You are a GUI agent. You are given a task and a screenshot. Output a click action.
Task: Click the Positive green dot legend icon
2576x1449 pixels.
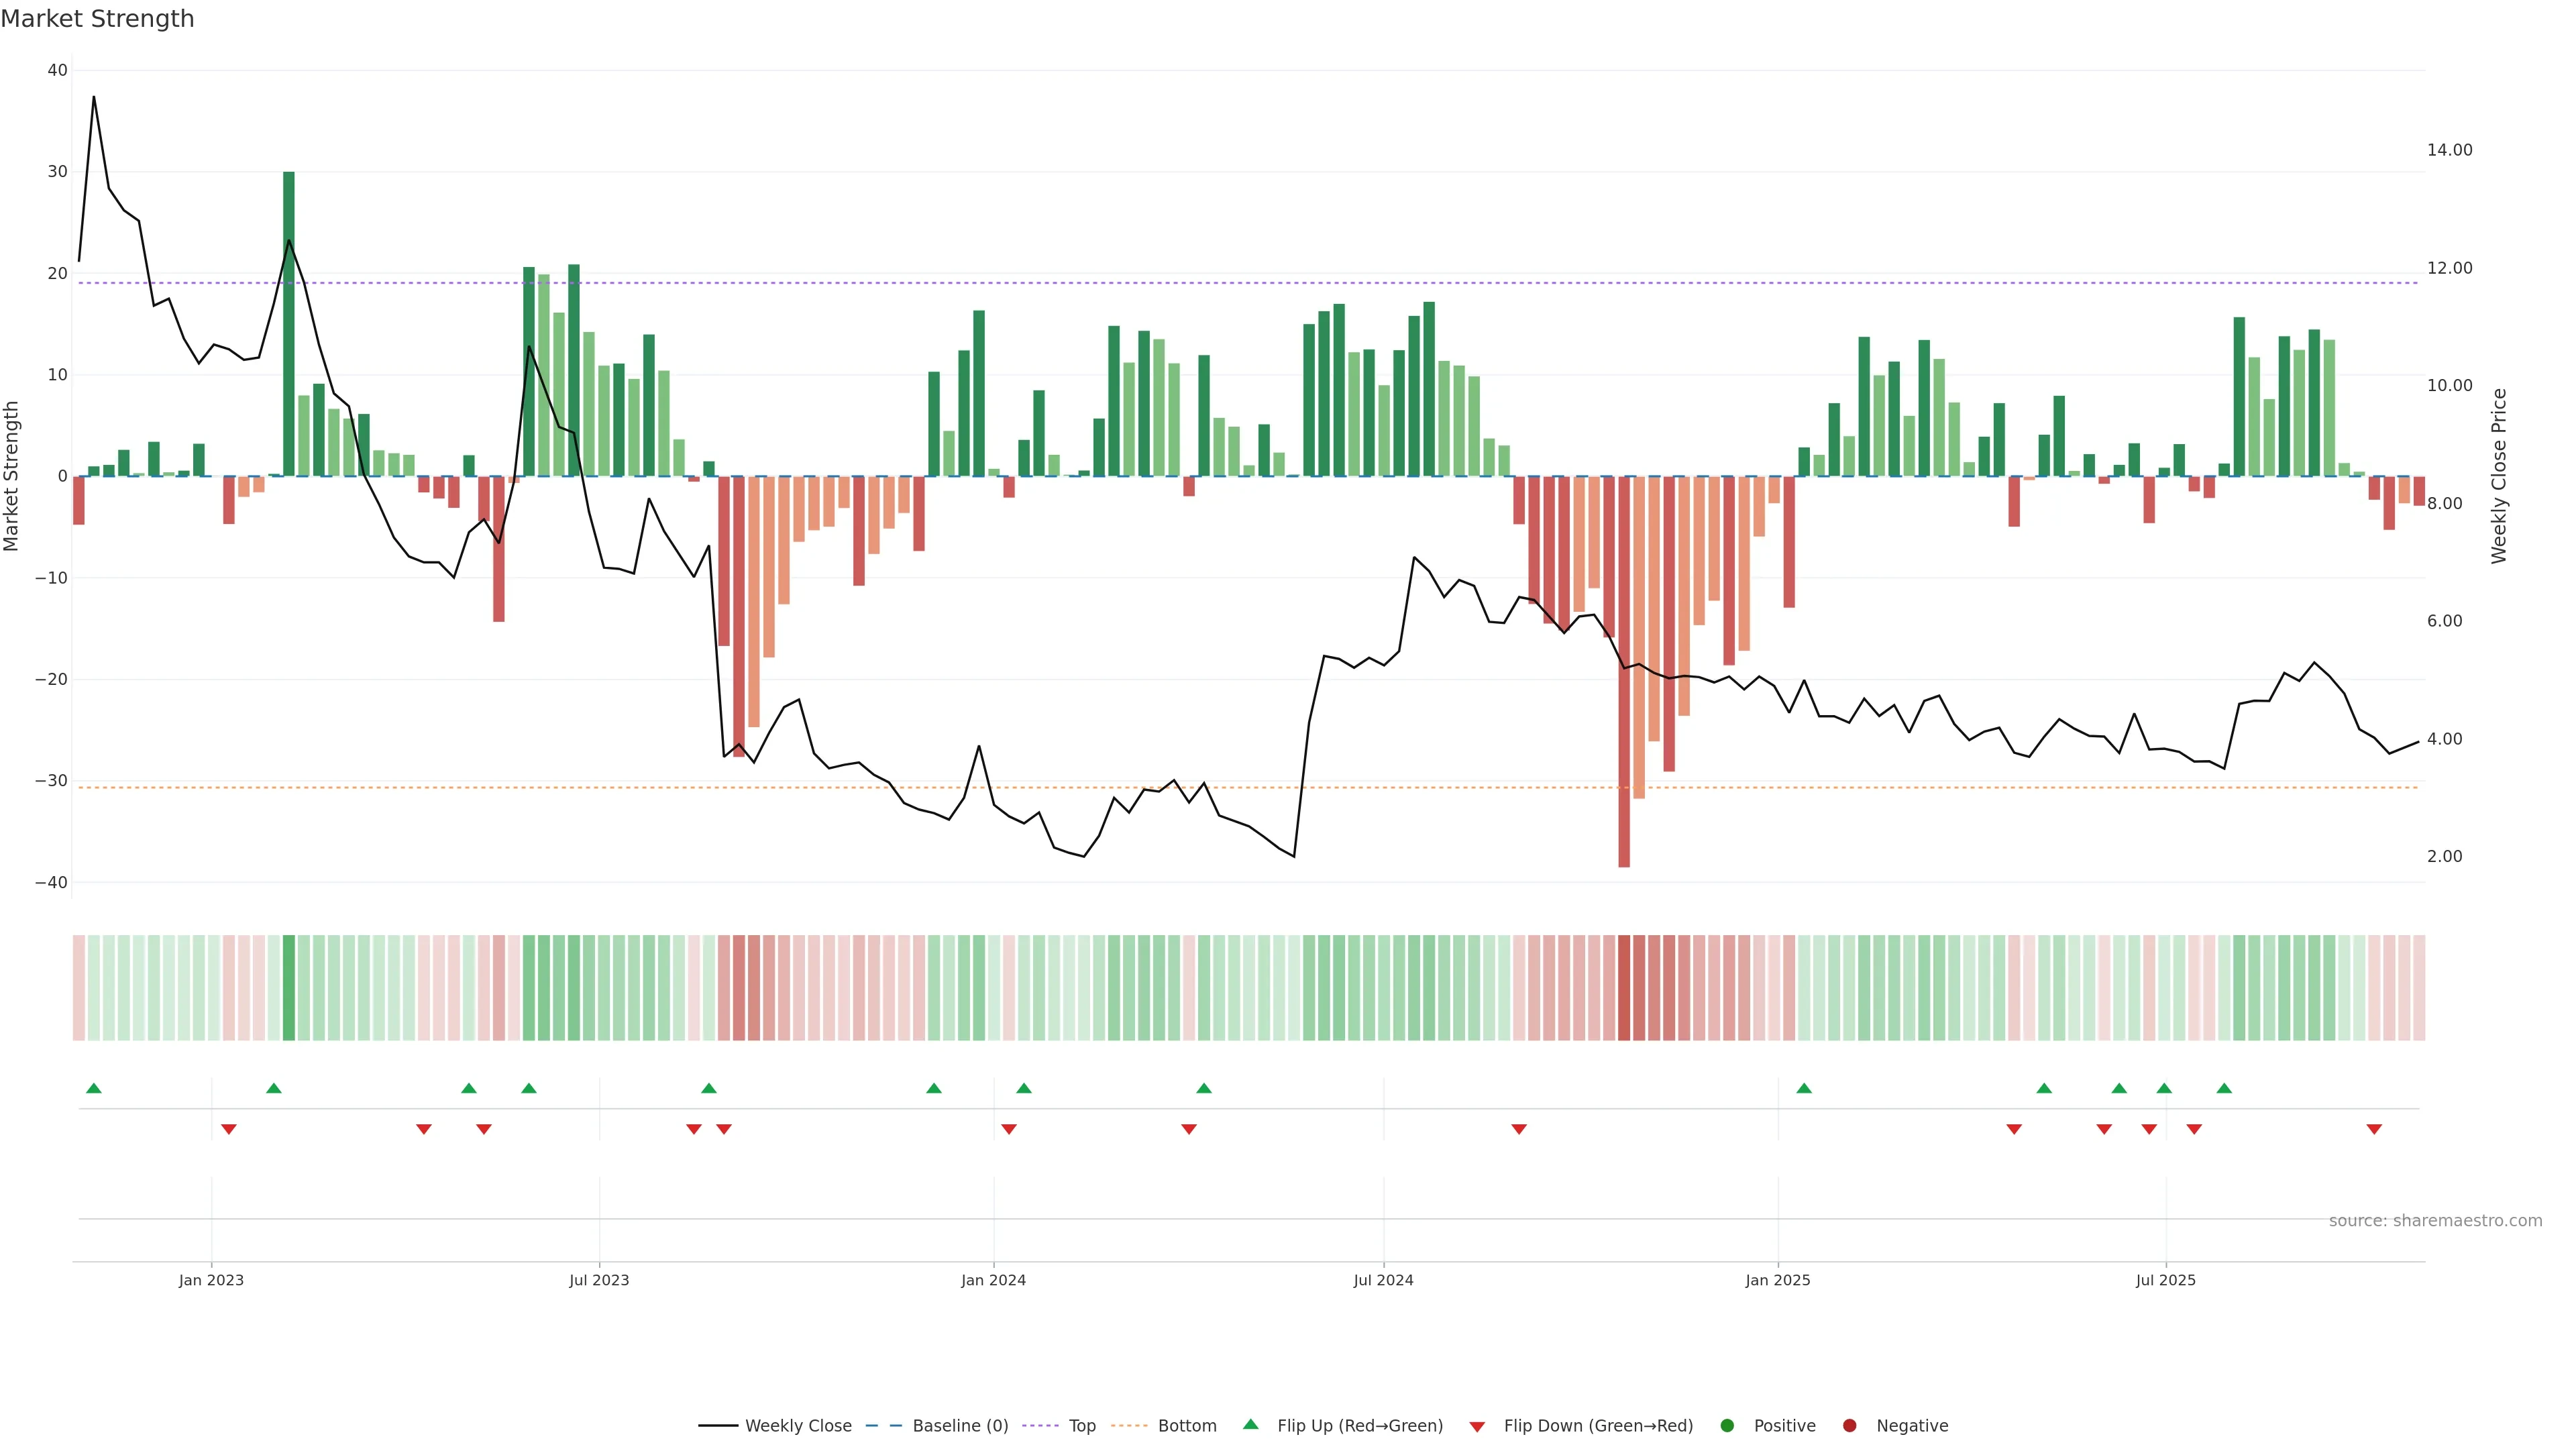[x=1727, y=1426]
